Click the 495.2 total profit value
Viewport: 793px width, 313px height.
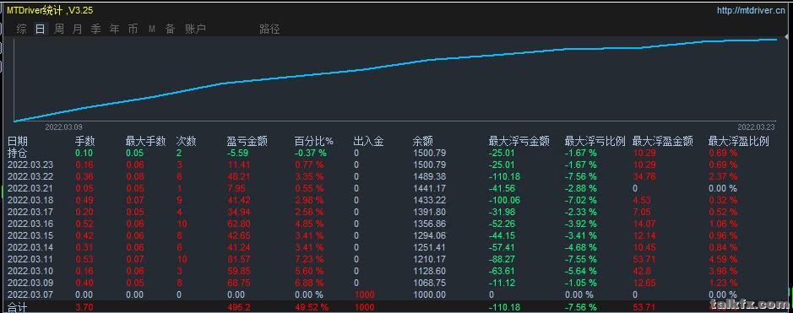point(239,307)
